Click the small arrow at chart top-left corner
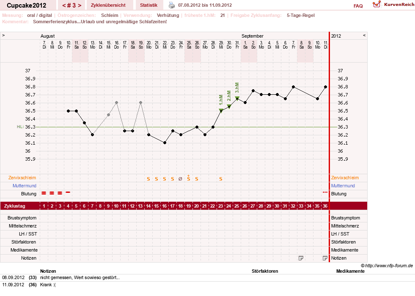The height and width of the screenshot is (296, 415). pos(3,35)
